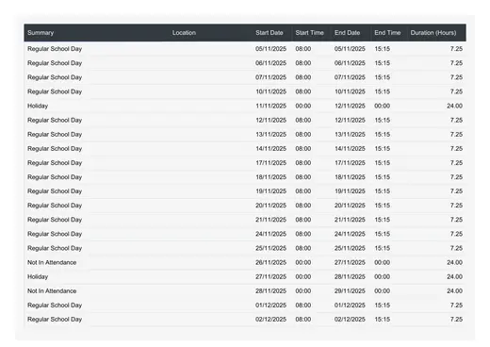
Task: Click Regular School Day in 18/11/2025 row
Action: pos(55,177)
